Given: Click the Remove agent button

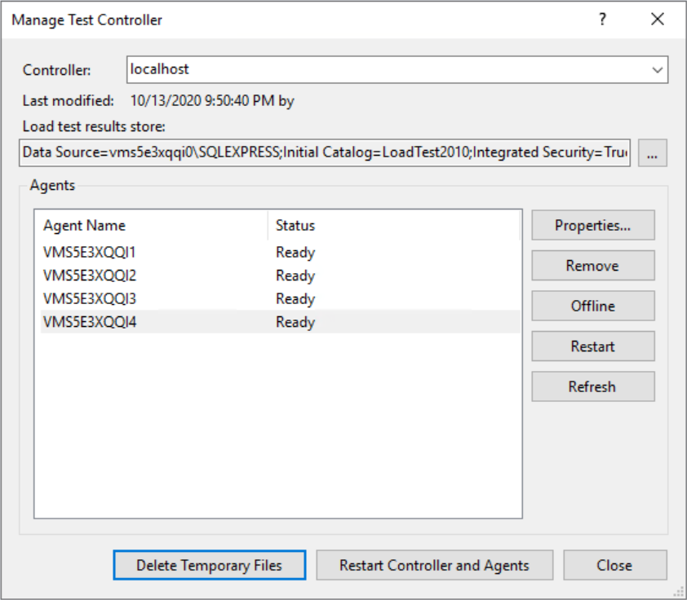Looking at the screenshot, I should [x=593, y=265].
